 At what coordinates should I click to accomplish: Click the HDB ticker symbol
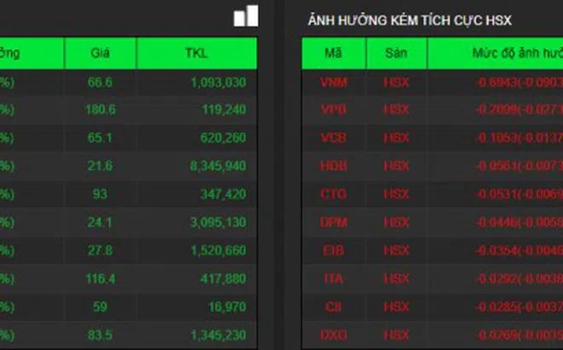pyautogui.click(x=334, y=166)
